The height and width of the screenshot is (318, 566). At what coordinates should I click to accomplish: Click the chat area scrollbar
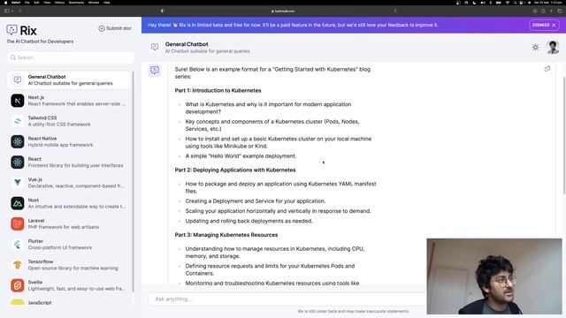click(x=563, y=135)
